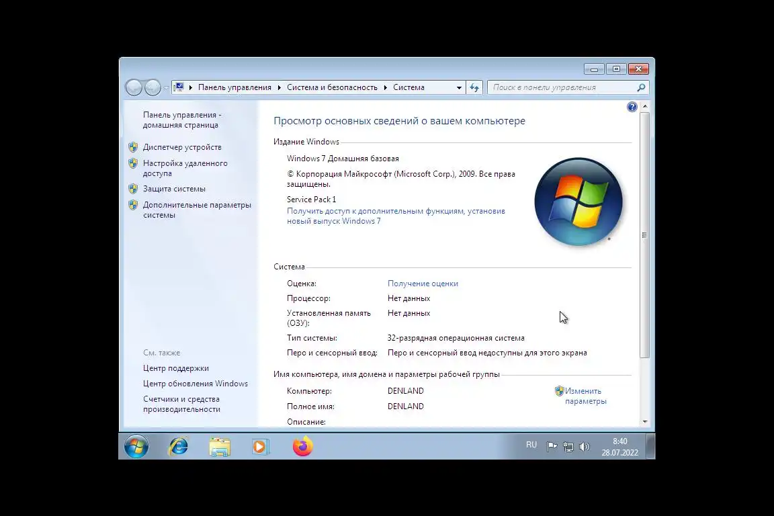Minimize the Система window

click(x=594, y=69)
